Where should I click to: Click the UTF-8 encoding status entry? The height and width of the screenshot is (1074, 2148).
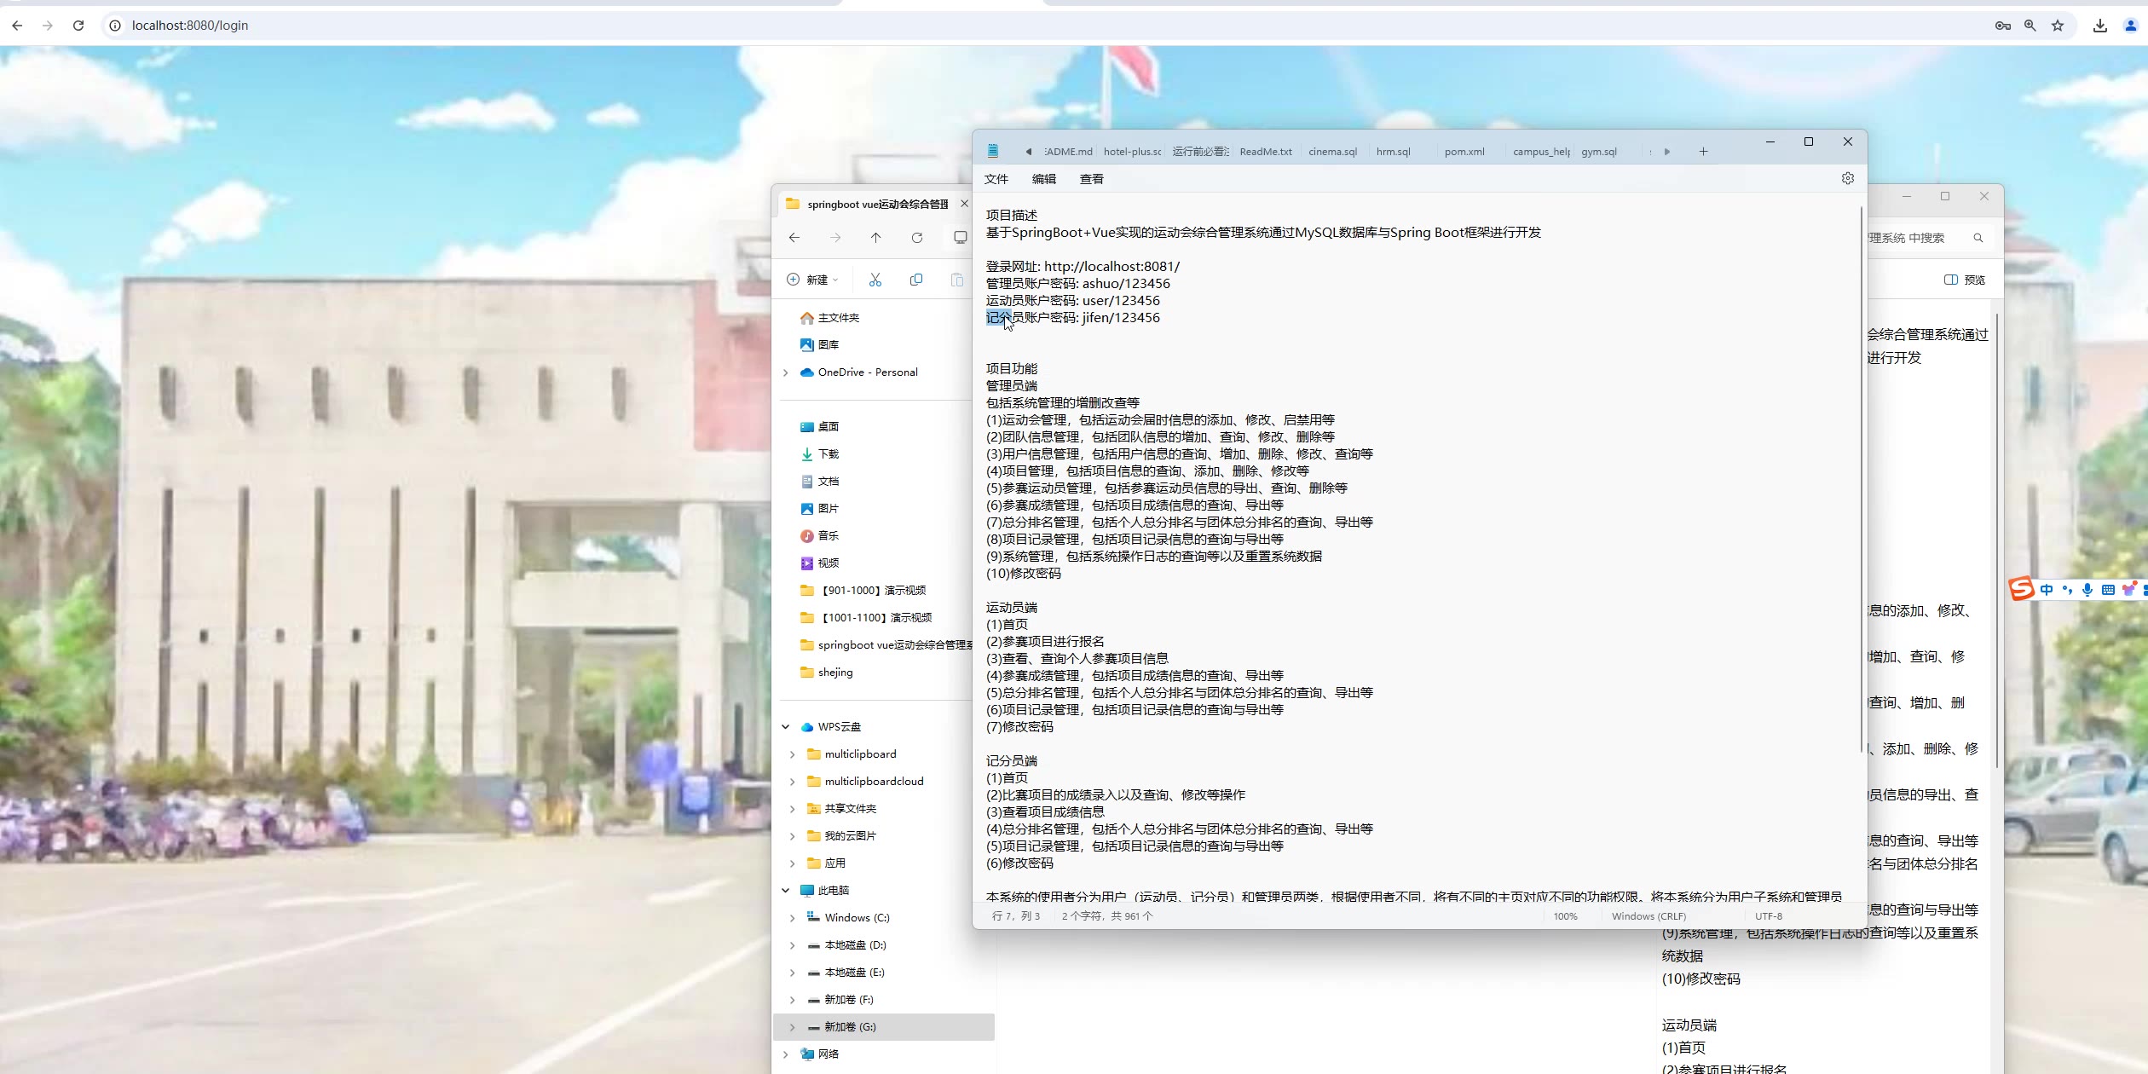click(1769, 916)
